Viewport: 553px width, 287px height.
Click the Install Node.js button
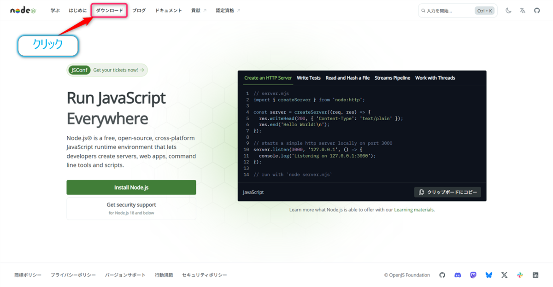(x=131, y=187)
